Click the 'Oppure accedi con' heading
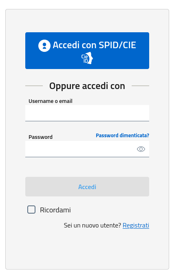172x272 pixels. point(87,86)
